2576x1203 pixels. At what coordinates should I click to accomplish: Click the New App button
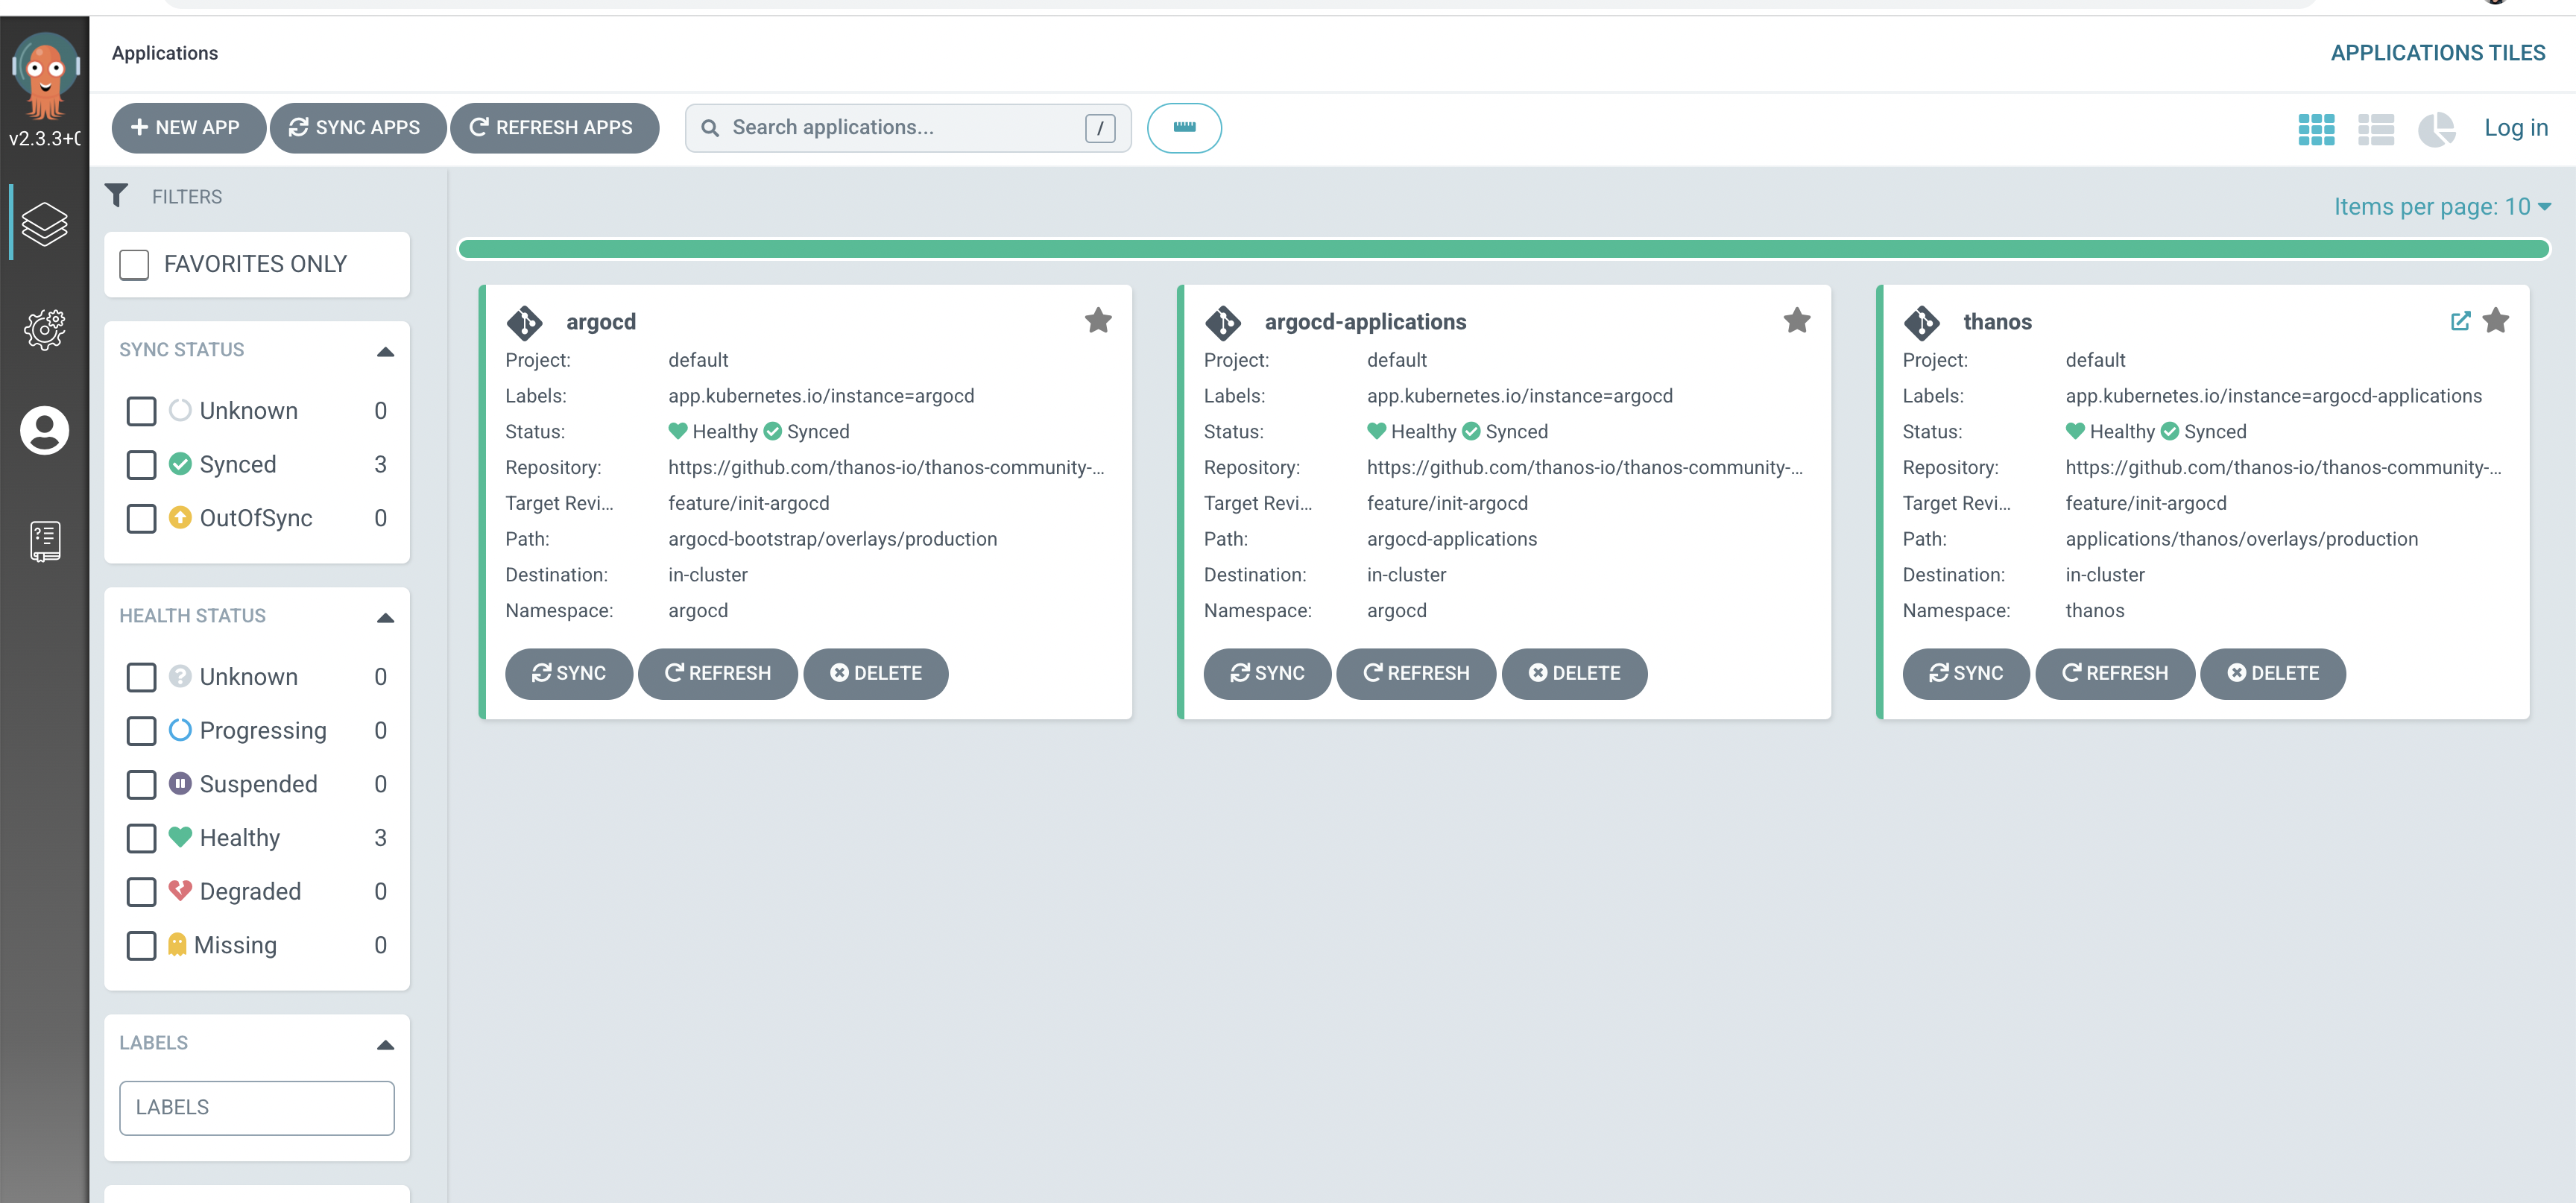click(x=188, y=128)
